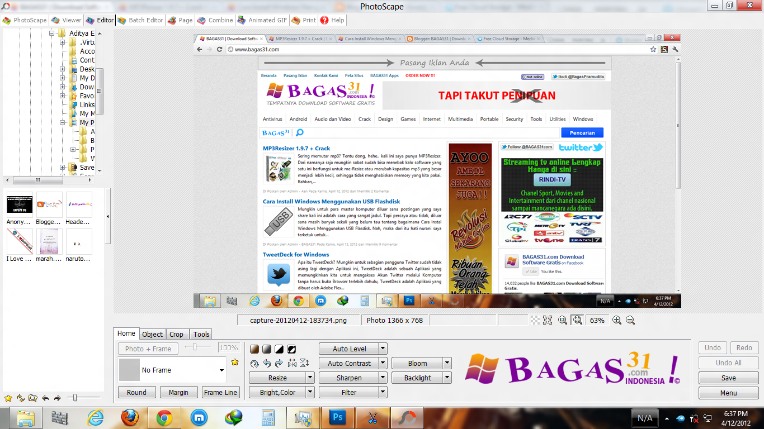Toggle the checkerboard transparency icon

pos(535,320)
